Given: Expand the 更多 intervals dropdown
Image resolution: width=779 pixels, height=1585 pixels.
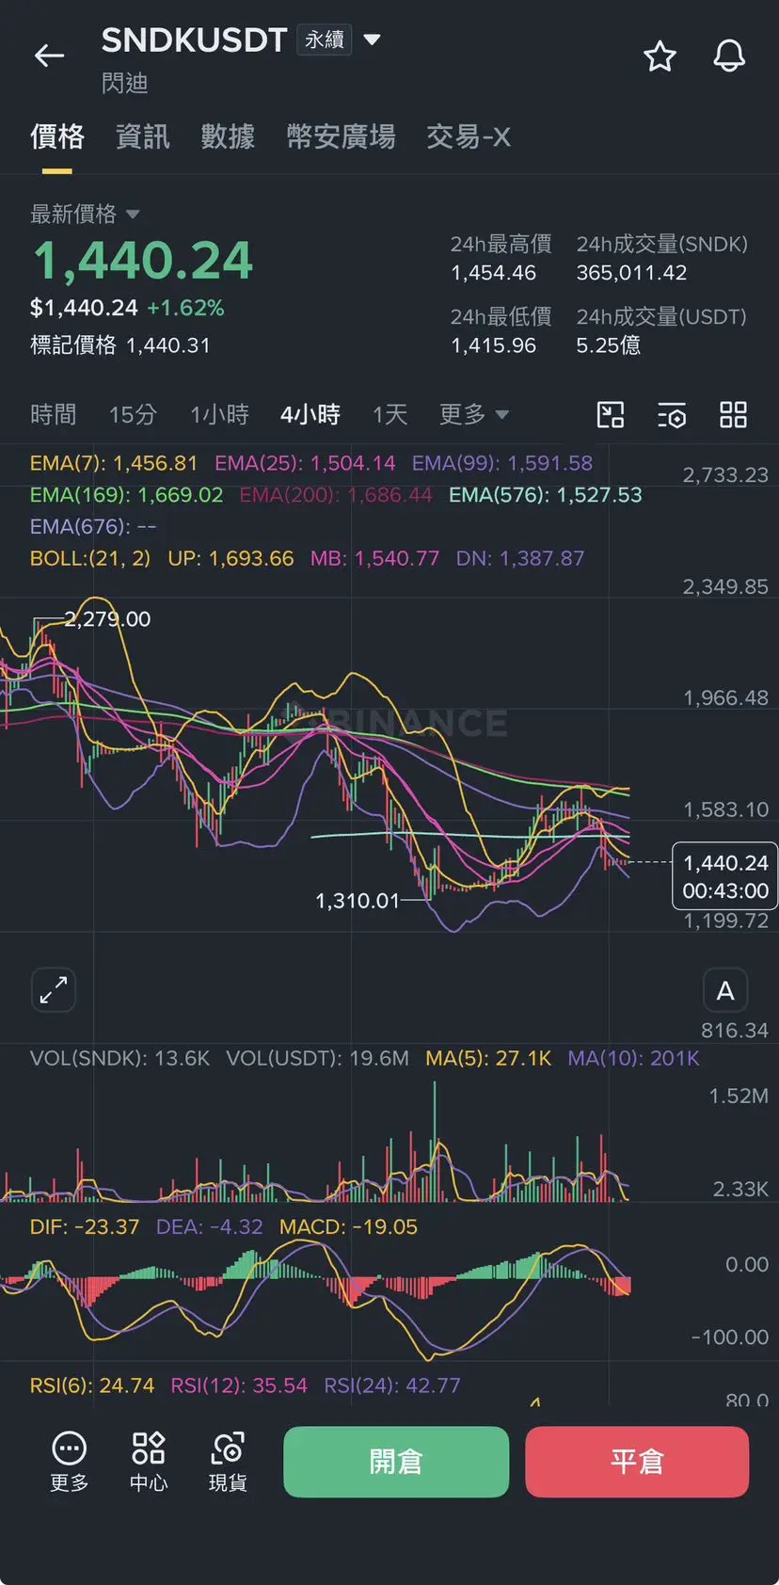Looking at the screenshot, I should point(474,414).
